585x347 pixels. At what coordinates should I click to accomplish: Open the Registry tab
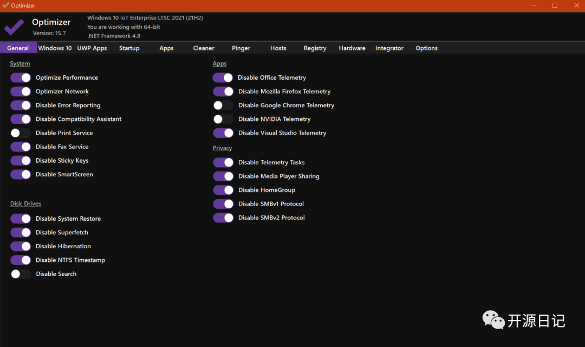315,48
